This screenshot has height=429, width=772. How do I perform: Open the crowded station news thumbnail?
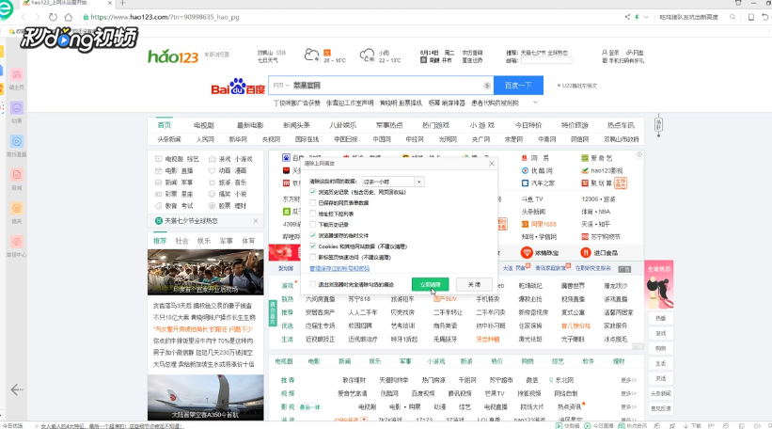point(206,273)
